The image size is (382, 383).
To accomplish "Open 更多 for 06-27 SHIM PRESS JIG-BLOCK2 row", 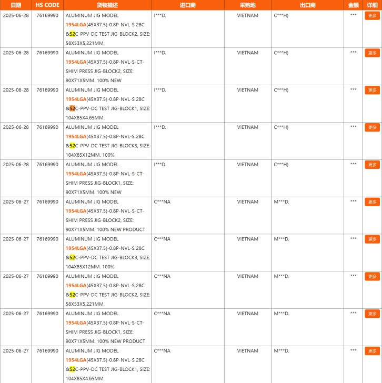I will point(372,202).
